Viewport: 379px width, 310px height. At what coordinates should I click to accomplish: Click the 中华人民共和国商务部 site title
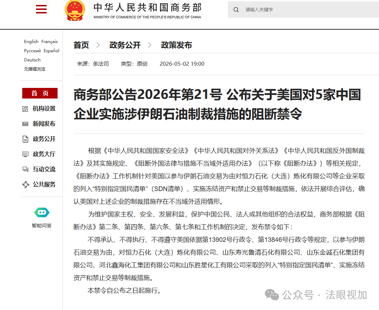click(147, 8)
